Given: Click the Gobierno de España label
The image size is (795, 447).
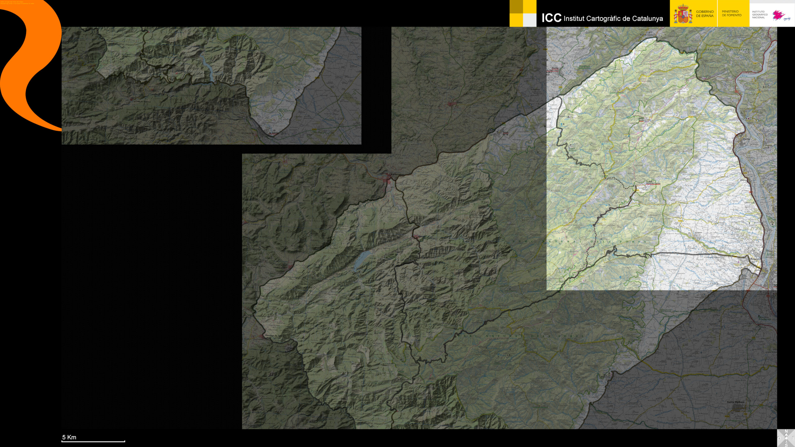Looking at the screenshot, I should point(705,13).
